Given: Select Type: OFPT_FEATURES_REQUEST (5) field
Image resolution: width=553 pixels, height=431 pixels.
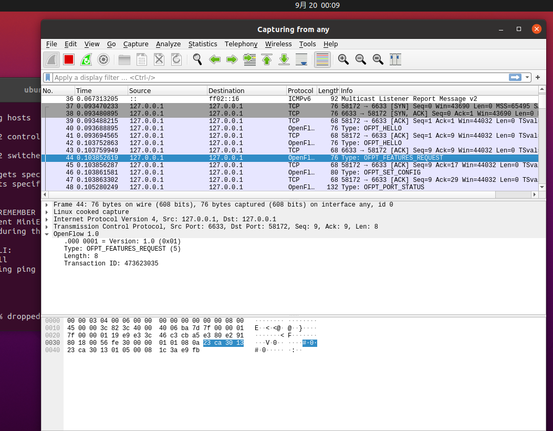Looking at the screenshot, I should click(x=122, y=249).
